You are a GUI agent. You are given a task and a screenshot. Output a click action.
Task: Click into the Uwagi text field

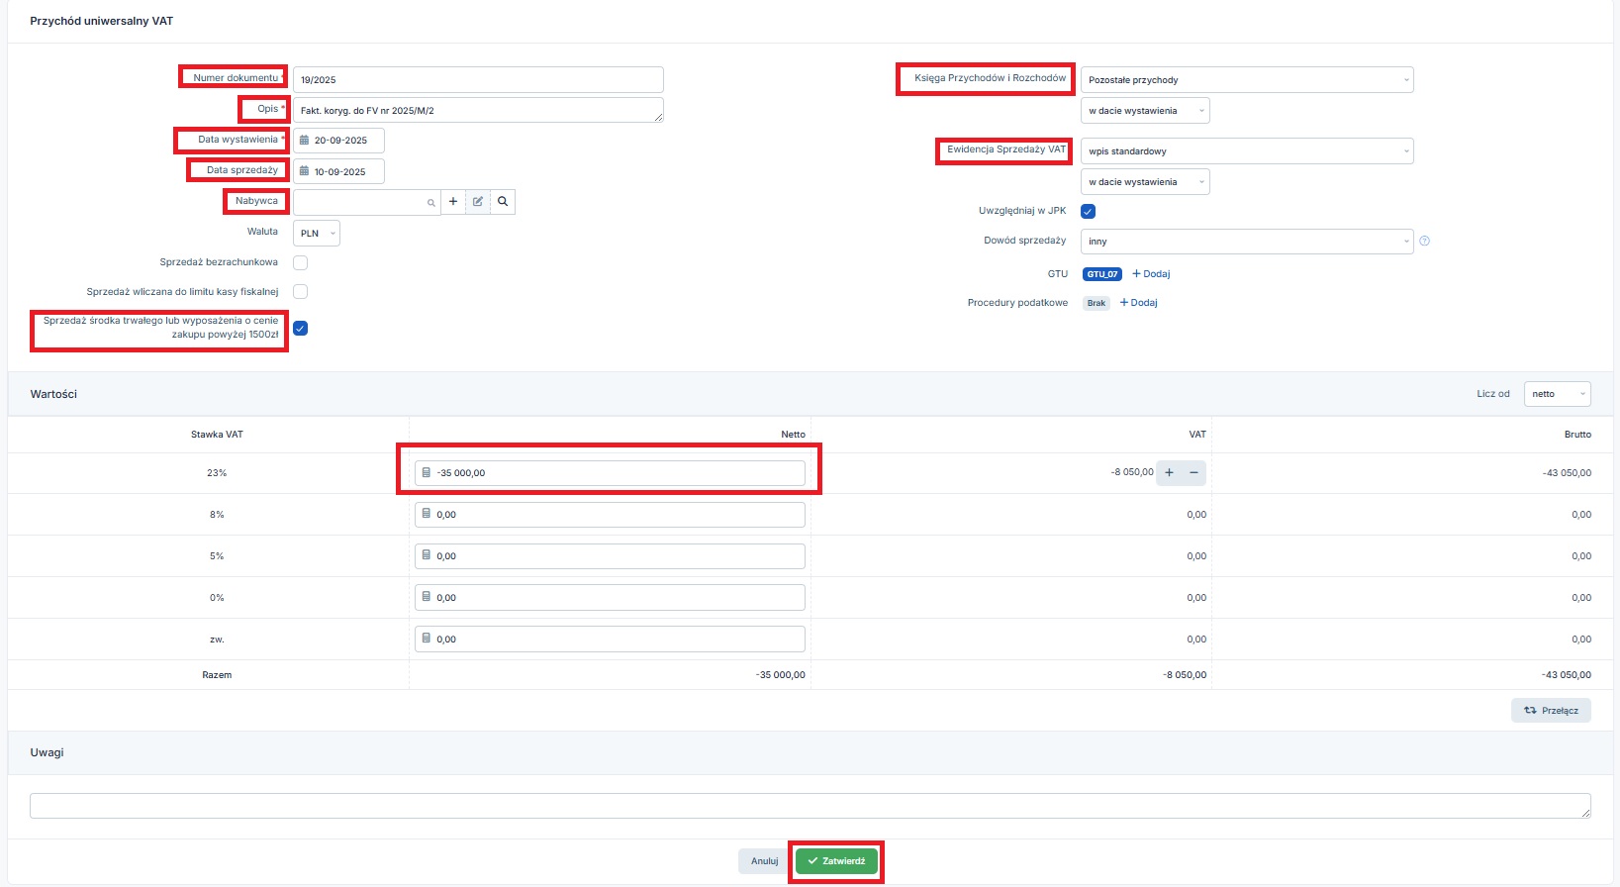[810, 806]
